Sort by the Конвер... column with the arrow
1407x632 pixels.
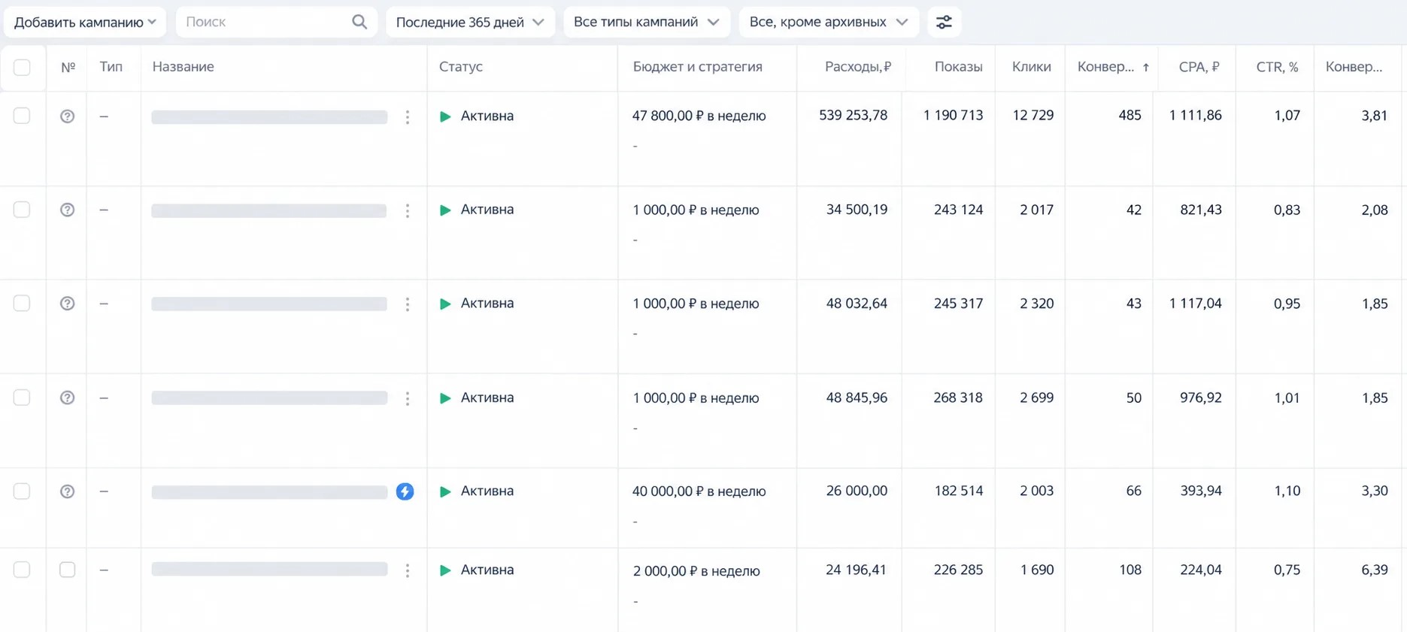click(1113, 67)
